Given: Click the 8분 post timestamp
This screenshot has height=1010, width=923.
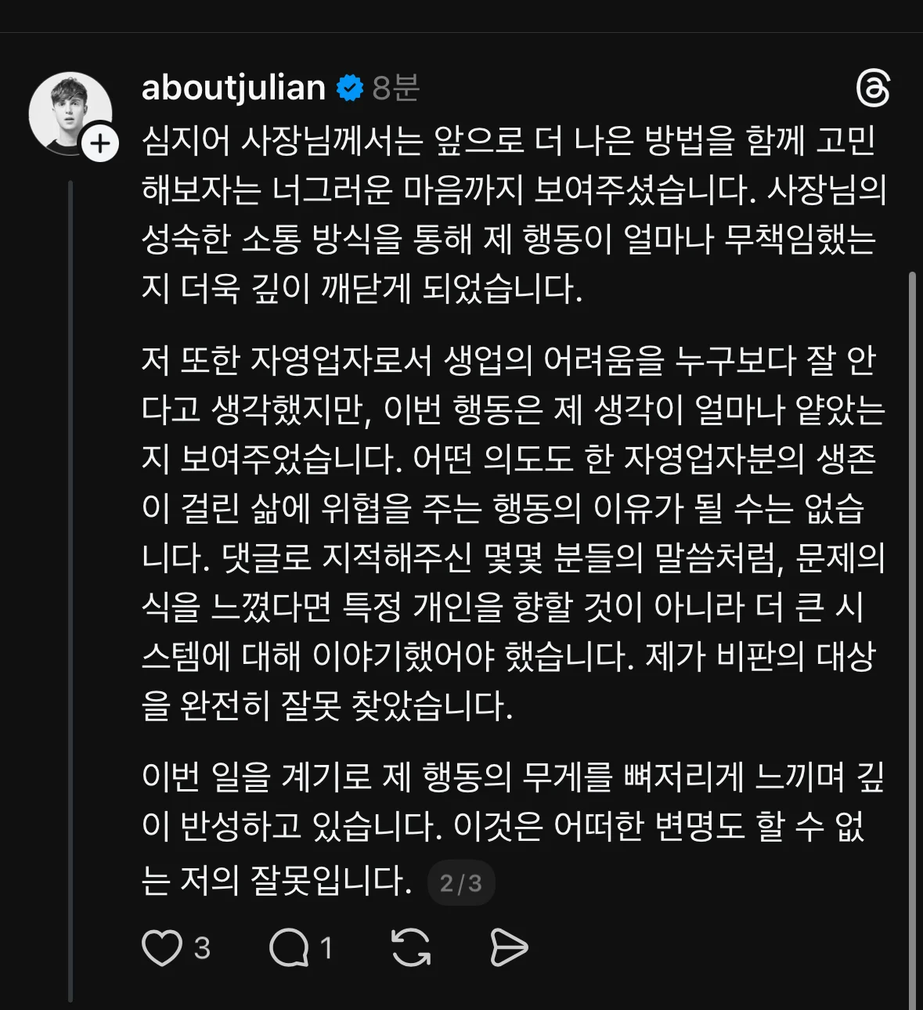Looking at the screenshot, I should 396,88.
